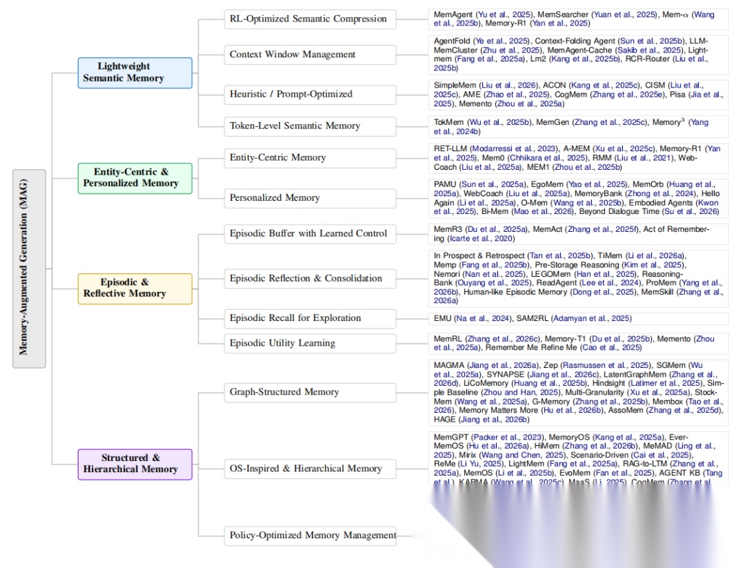The image size is (745, 568).
Task: Open the Kim et al., 2025 Pre-Storage Reasoning citation
Action: (x=653, y=265)
